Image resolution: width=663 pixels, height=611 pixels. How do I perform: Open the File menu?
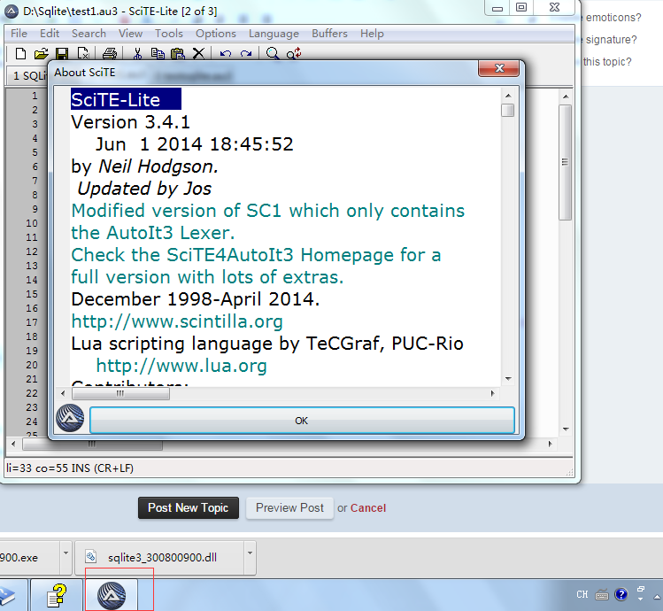tap(19, 34)
